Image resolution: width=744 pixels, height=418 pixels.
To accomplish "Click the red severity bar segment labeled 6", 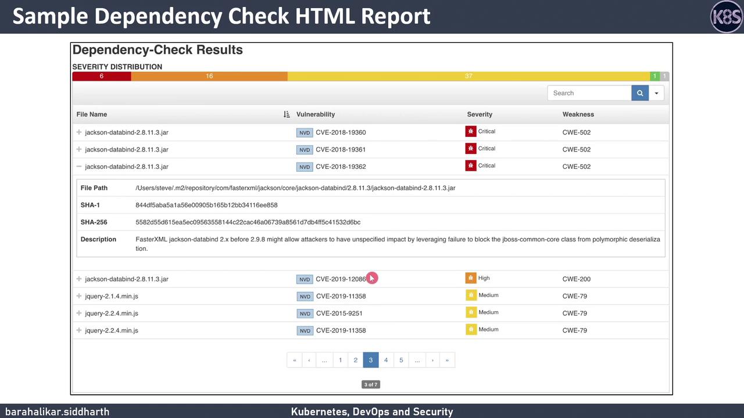I will (x=102, y=76).
